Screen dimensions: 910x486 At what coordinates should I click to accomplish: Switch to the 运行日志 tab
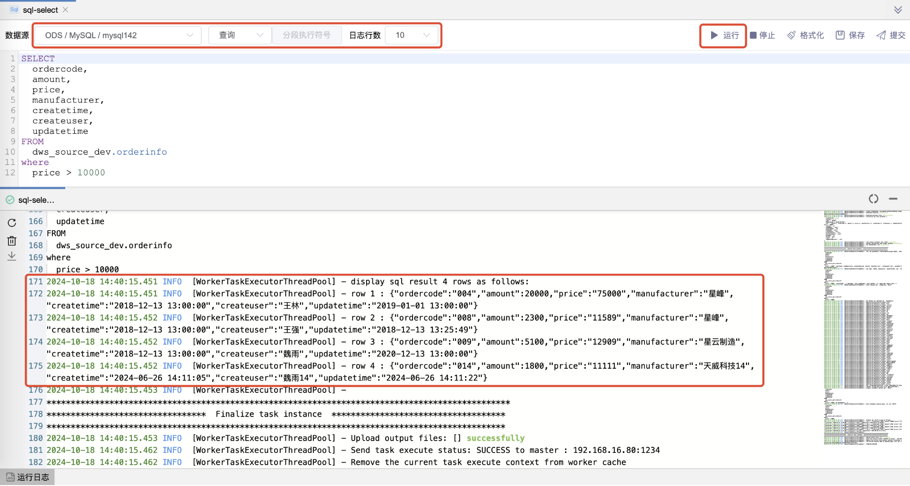pos(27,477)
